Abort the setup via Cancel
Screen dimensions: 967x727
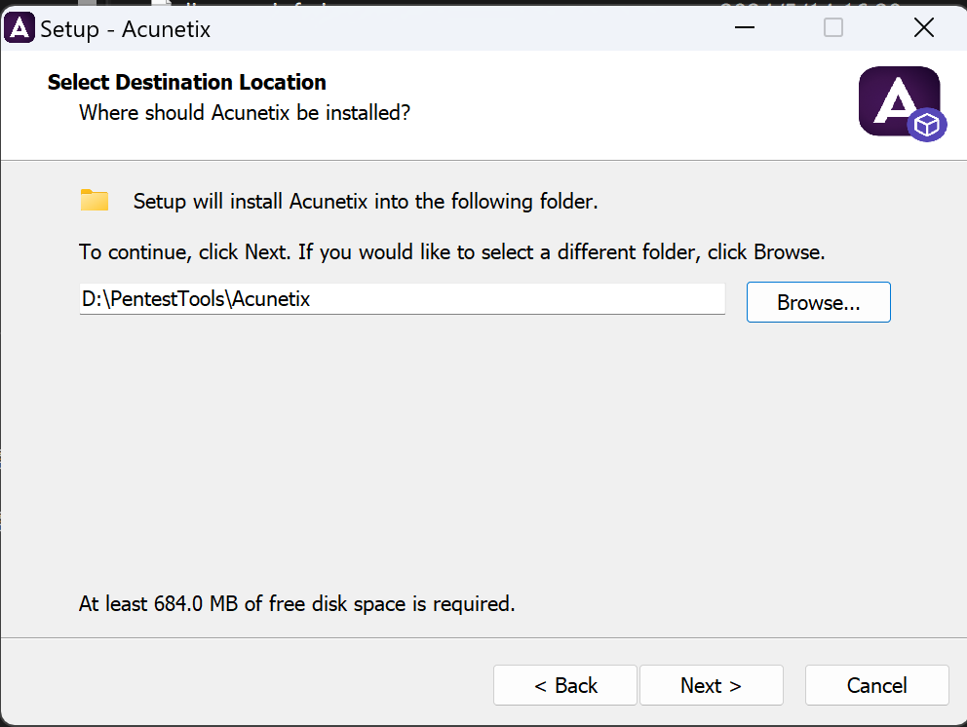(875, 685)
